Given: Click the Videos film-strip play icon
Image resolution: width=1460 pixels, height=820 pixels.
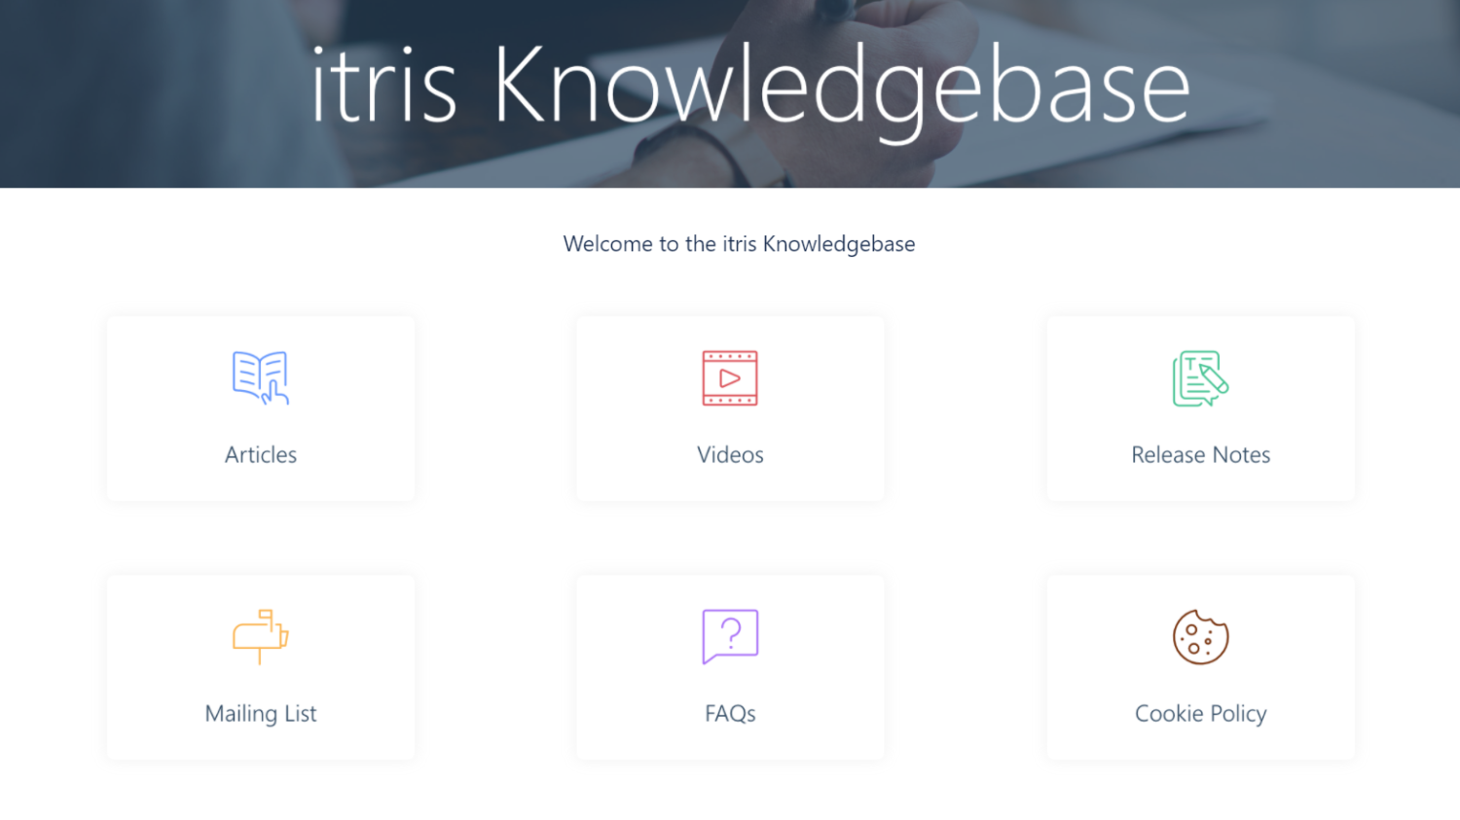Looking at the screenshot, I should pos(730,377).
